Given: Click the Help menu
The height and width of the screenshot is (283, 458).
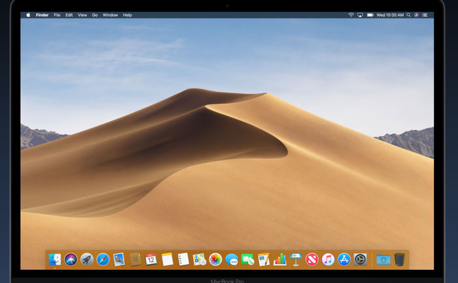Looking at the screenshot, I should [x=127, y=14].
